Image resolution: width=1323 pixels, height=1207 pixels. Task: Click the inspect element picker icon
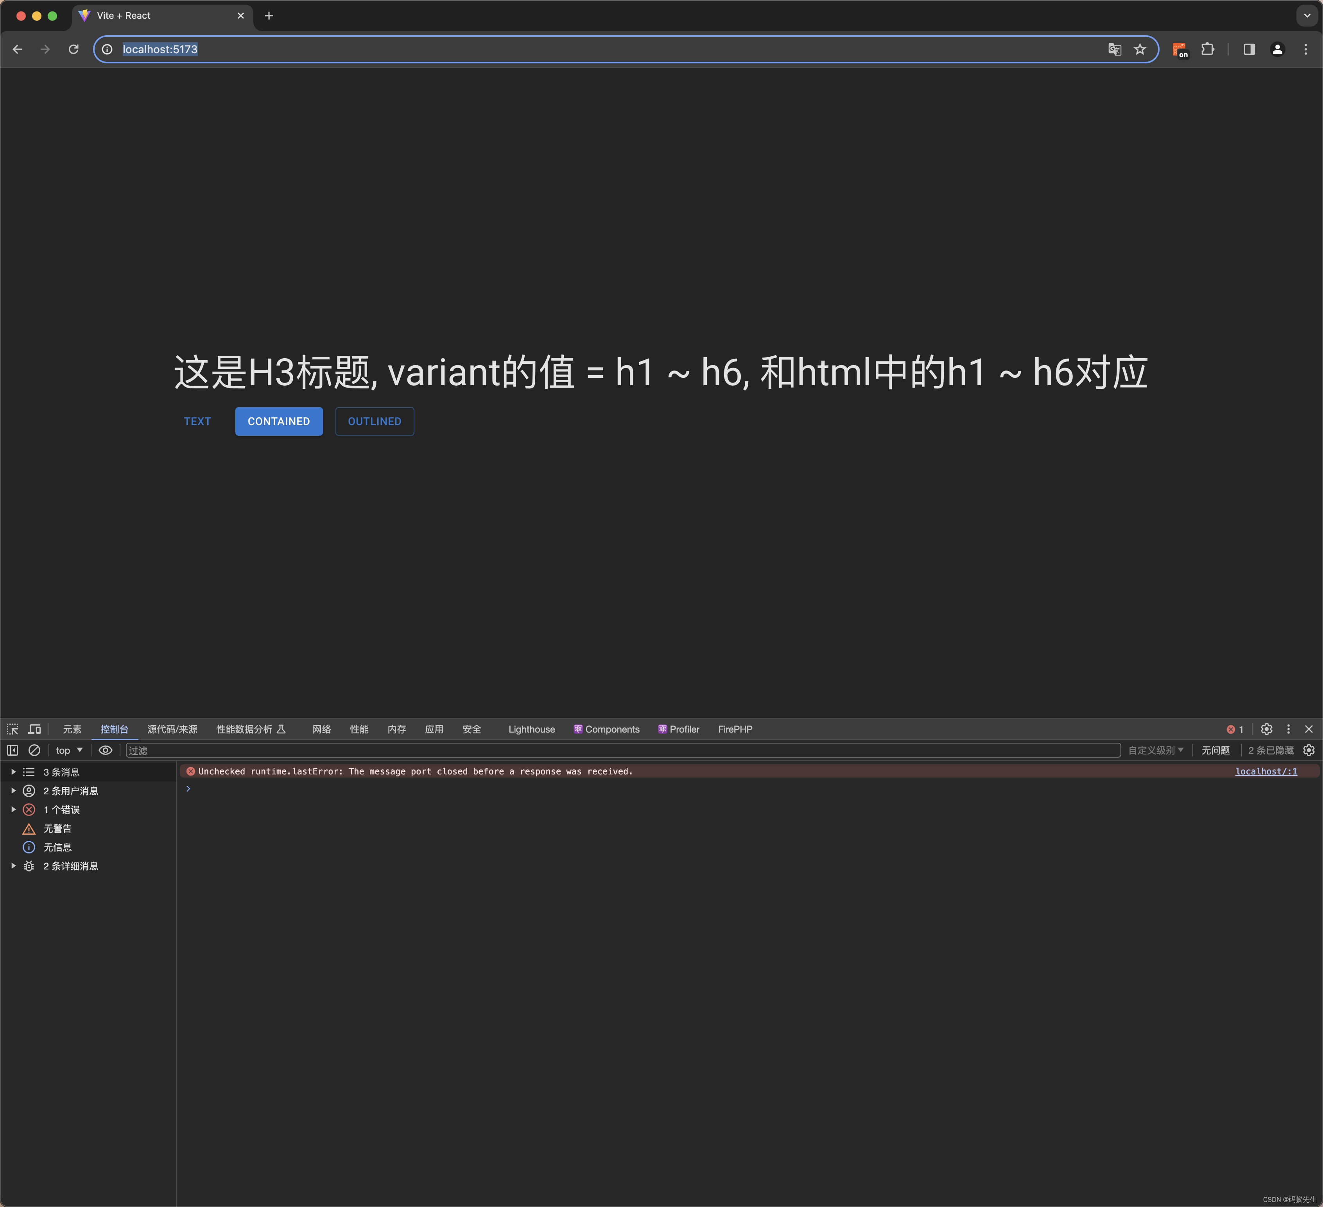click(x=13, y=729)
